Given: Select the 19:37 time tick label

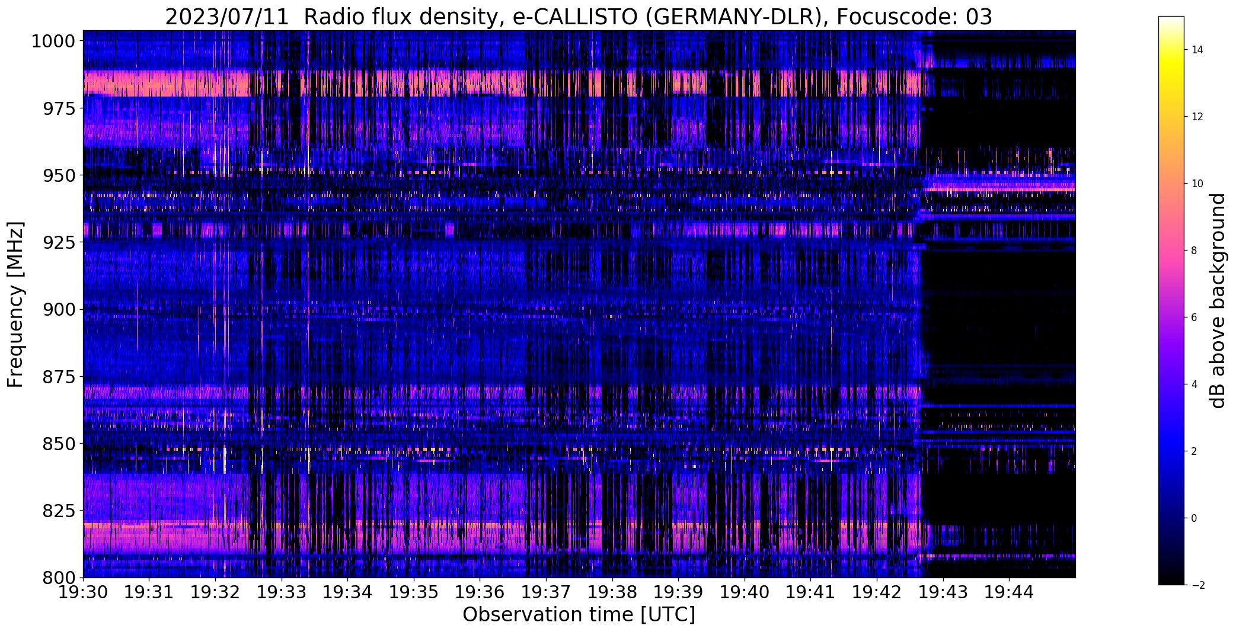Looking at the screenshot, I should pos(546,591).
